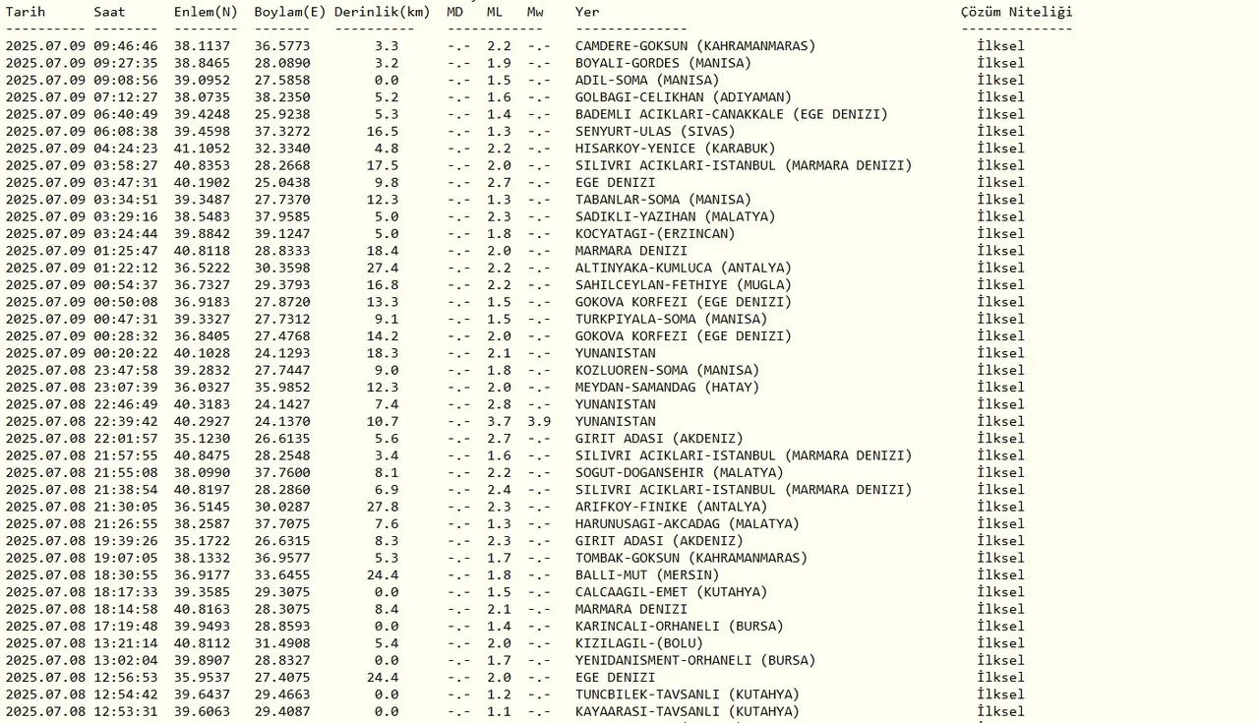The width and height of the screenshot is (1259, 723).
Task: Select the CAMDERE-GOKSUN (KAHRAMANMARAS) location text
Action: tap(694, 46)
